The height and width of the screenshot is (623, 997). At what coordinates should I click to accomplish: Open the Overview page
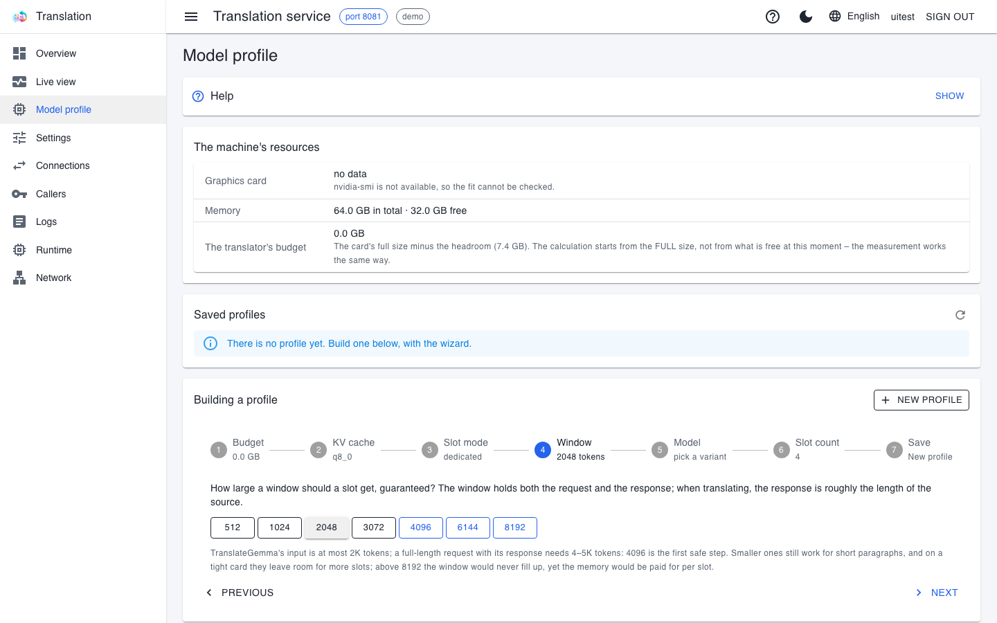pyautogui.click(x=83, y=53)
